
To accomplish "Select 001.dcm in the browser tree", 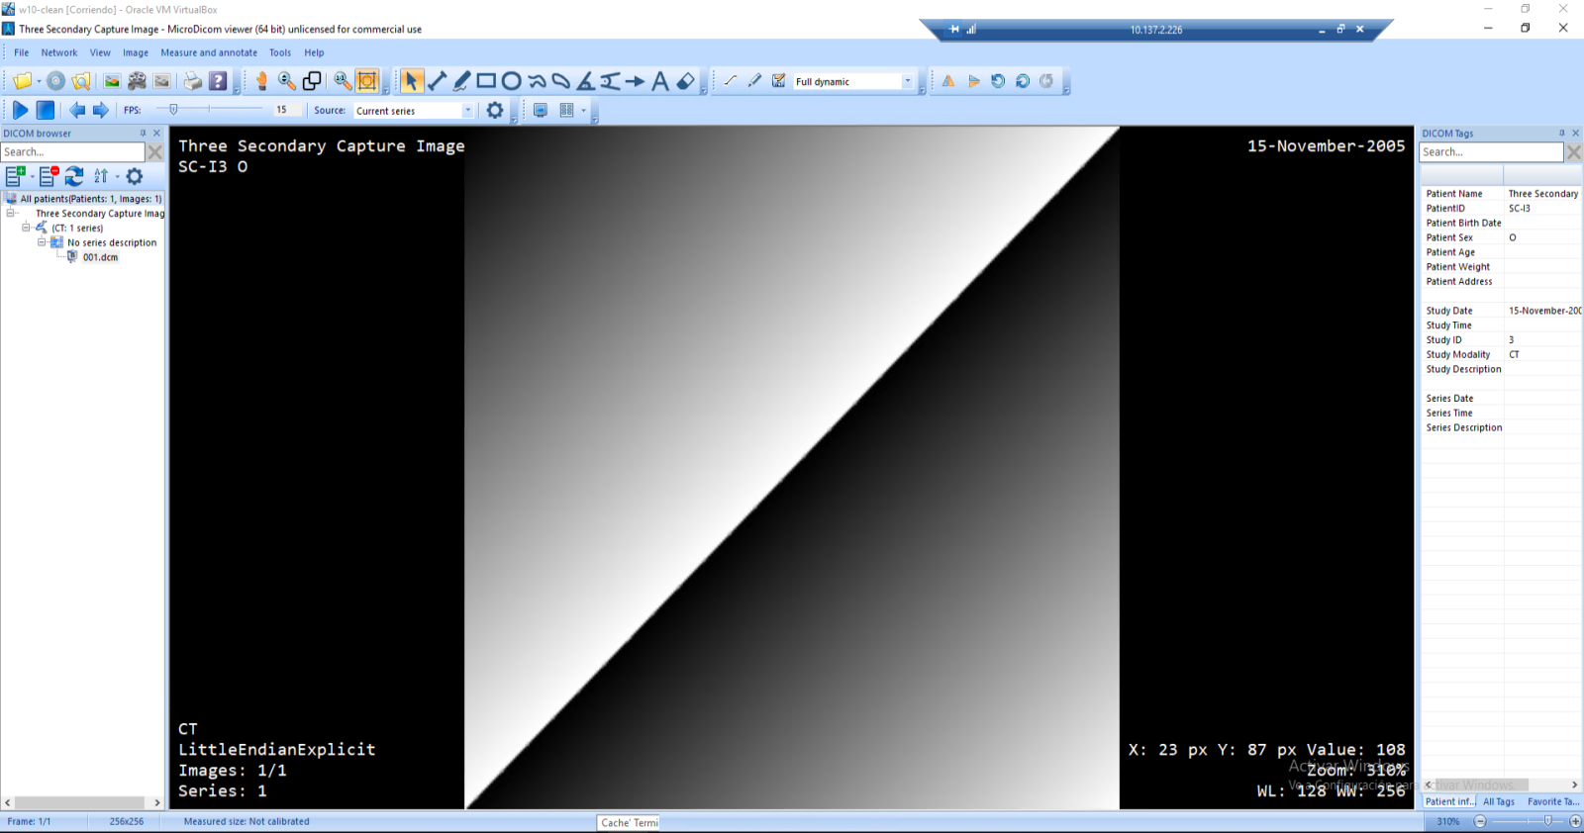I will [100, 257].
